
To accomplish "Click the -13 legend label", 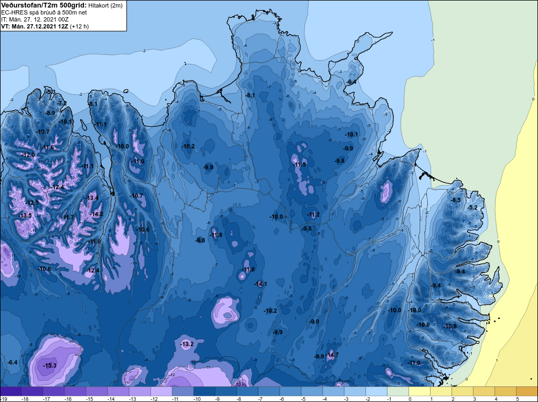I will (132, 399).
